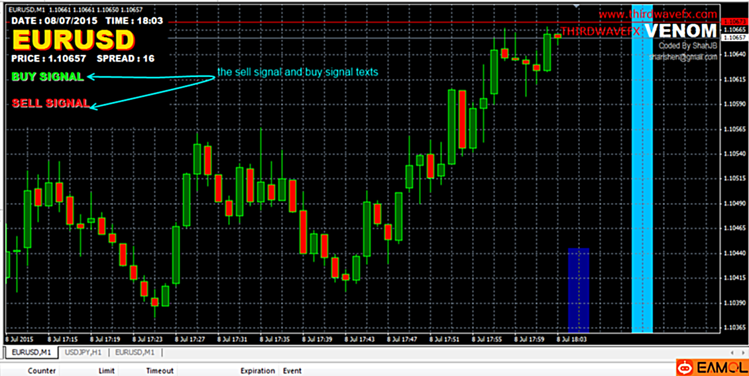The height and width of the screenshot is (376, 749).
Task: Click the 1.10640 price axis label
Action: (734, 54)
